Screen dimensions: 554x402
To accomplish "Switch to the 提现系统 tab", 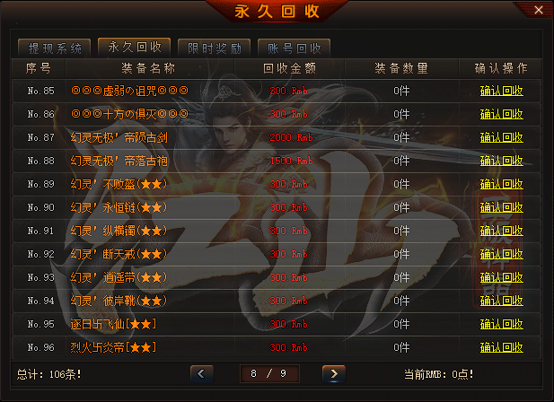I will (55, 48).
